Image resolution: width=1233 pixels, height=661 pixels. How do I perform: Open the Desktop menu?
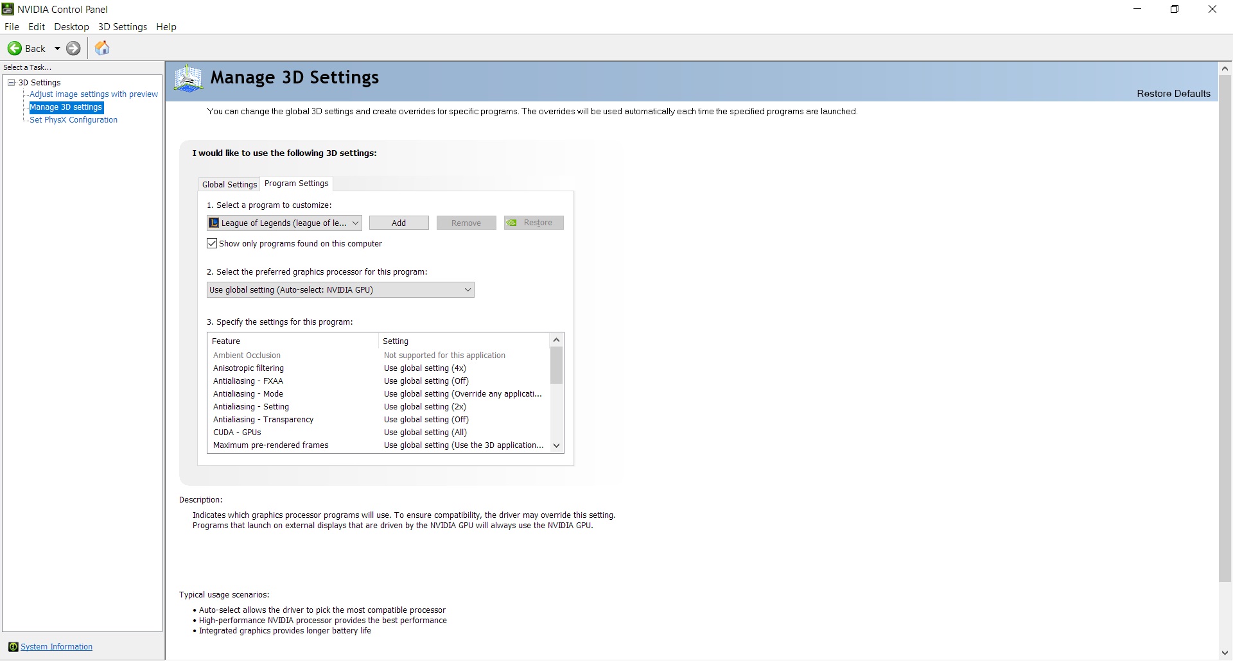[x=71, y=27]
